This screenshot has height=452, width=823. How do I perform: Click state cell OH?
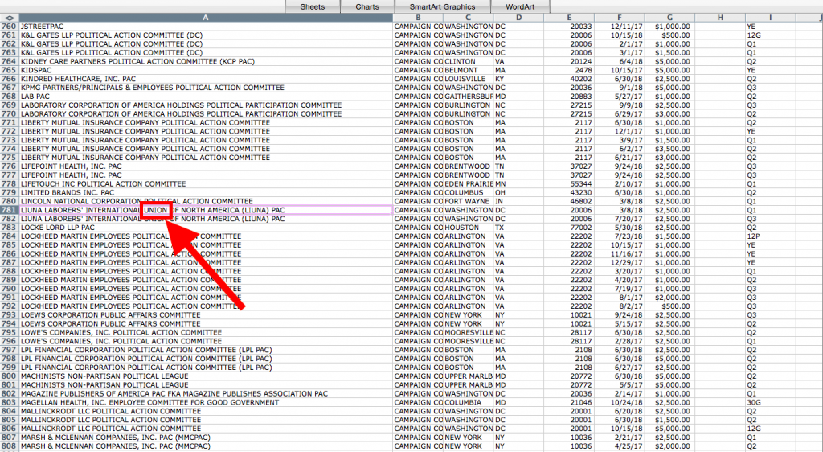point(518,193)
